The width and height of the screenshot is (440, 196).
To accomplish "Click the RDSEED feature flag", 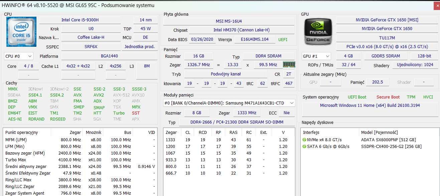I will [58, 119].
